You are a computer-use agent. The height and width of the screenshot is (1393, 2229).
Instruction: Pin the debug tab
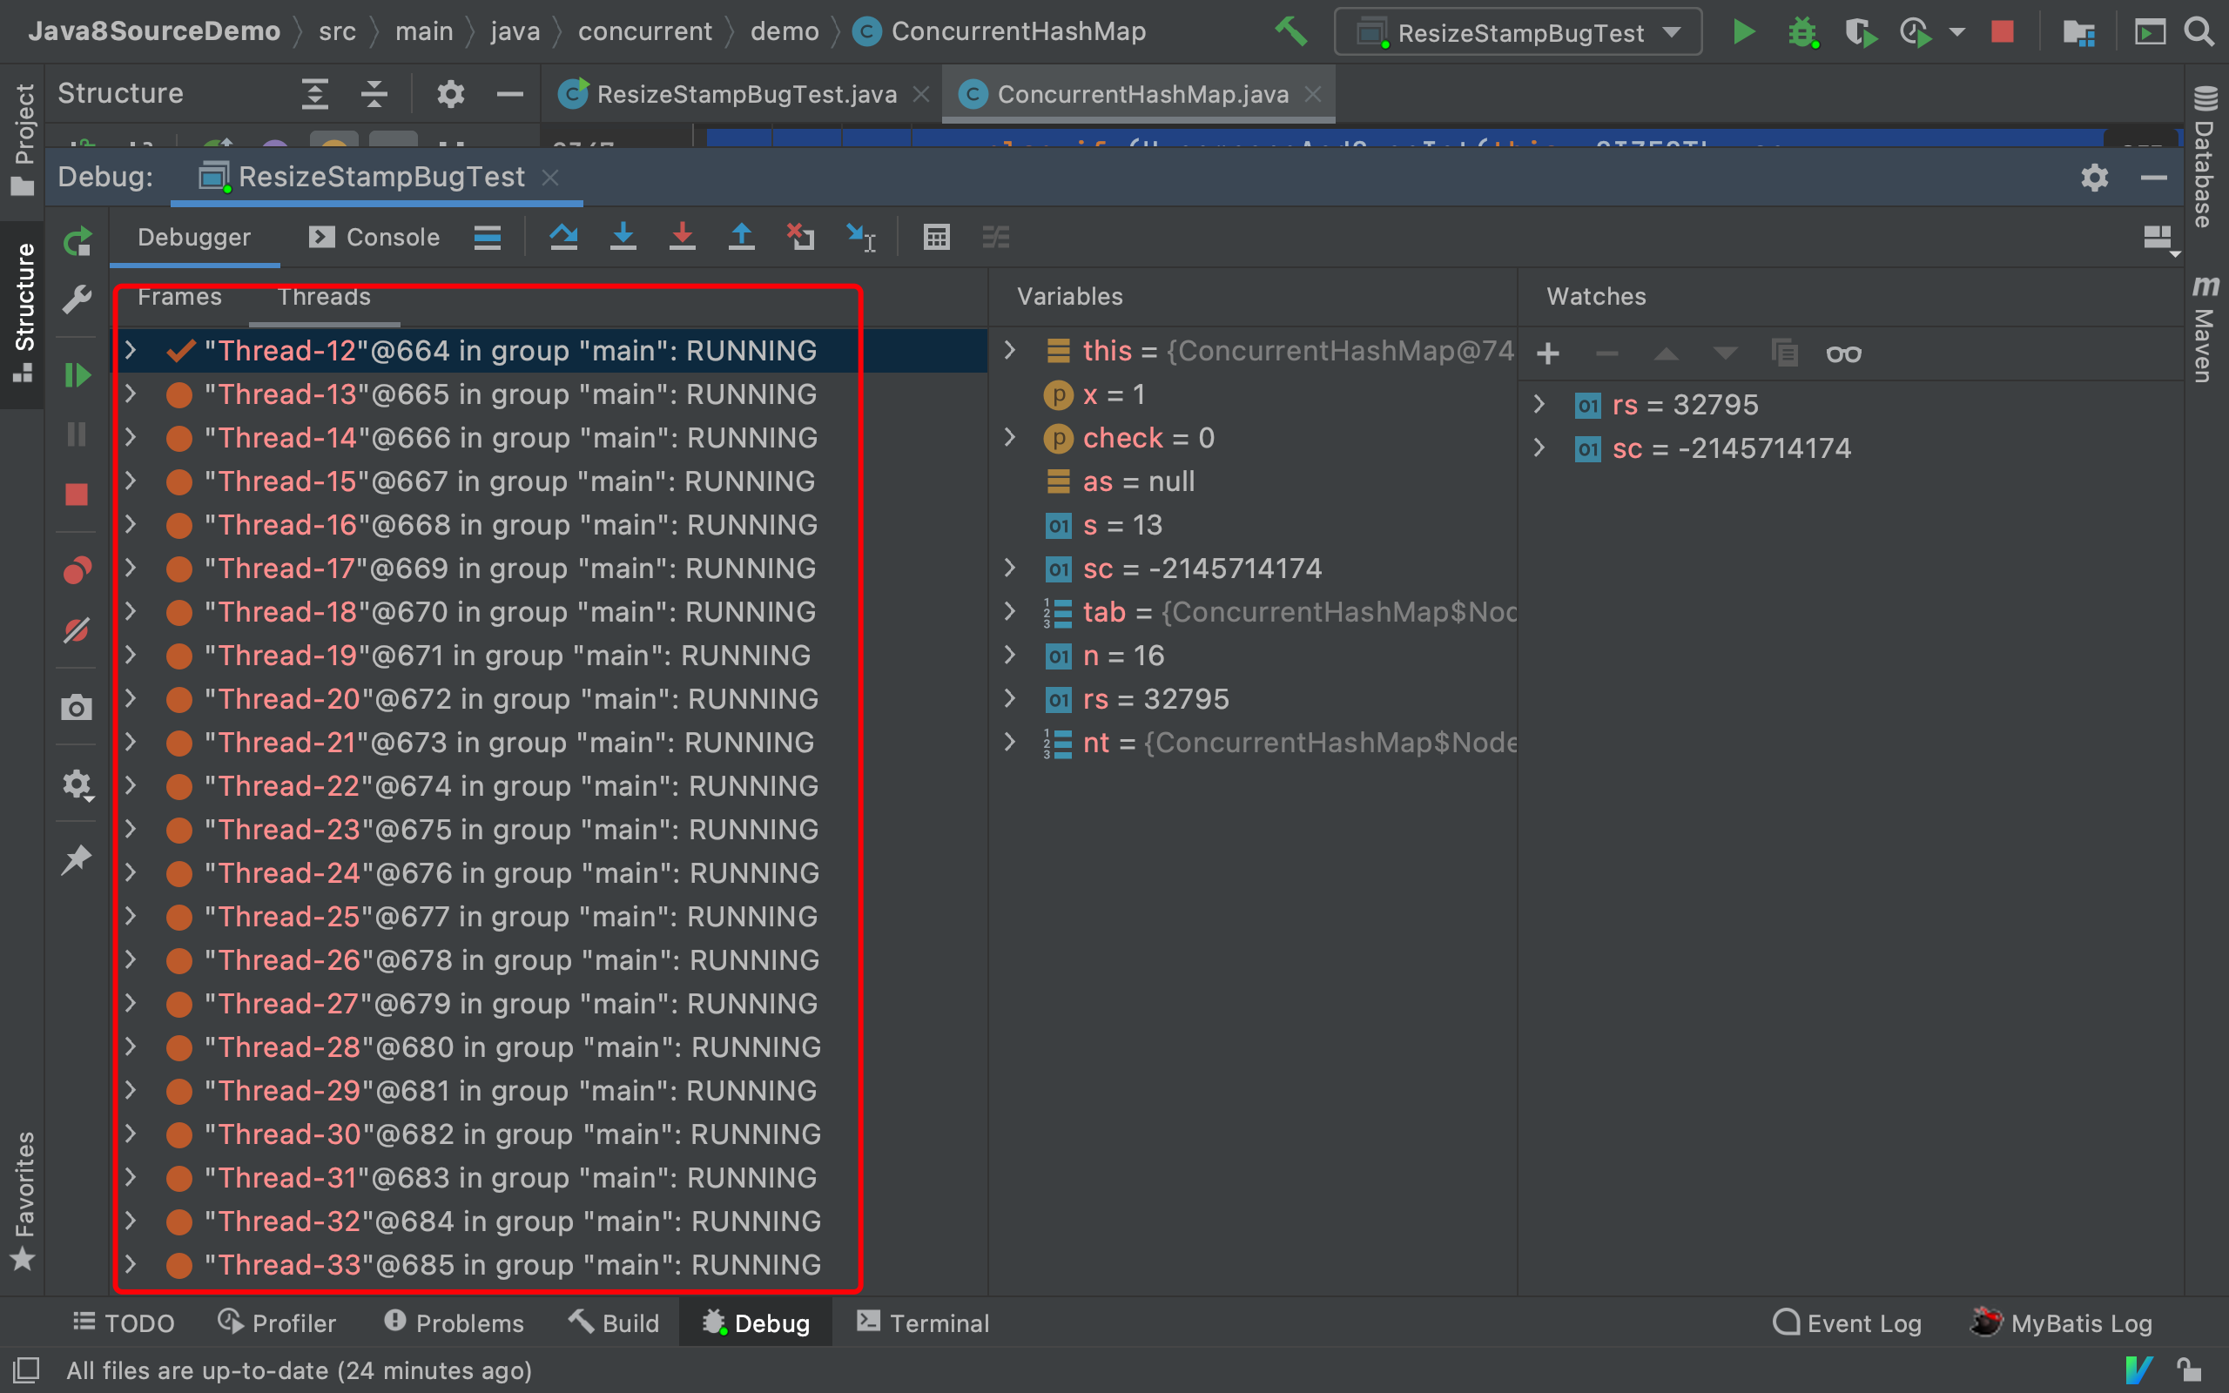[x=77, y=859]
